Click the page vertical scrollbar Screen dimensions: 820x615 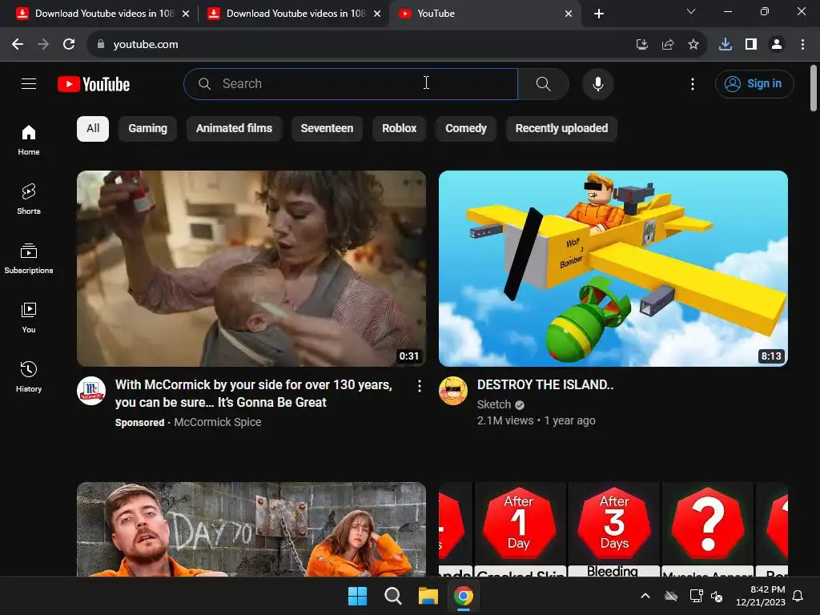click(814, 88)
